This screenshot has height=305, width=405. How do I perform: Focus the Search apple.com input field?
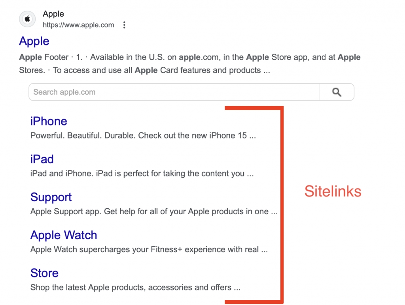coord(174,92)
